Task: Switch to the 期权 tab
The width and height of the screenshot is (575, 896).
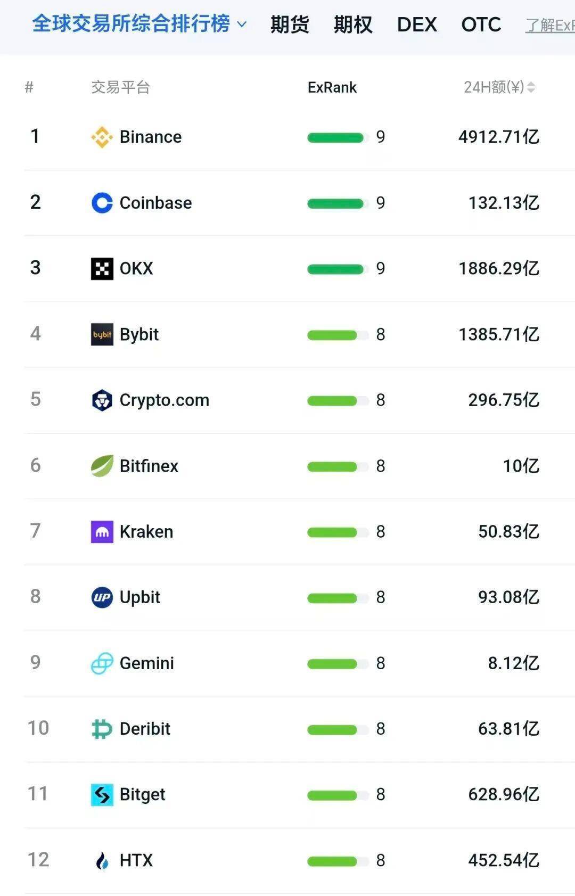Action: [353, 24]
